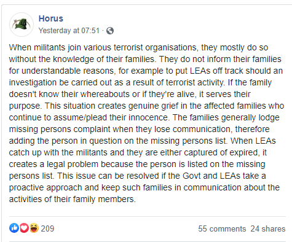This screenshot has height=242, width=292.
Task: Open the 209 reactions count
Action: point(47,228)
